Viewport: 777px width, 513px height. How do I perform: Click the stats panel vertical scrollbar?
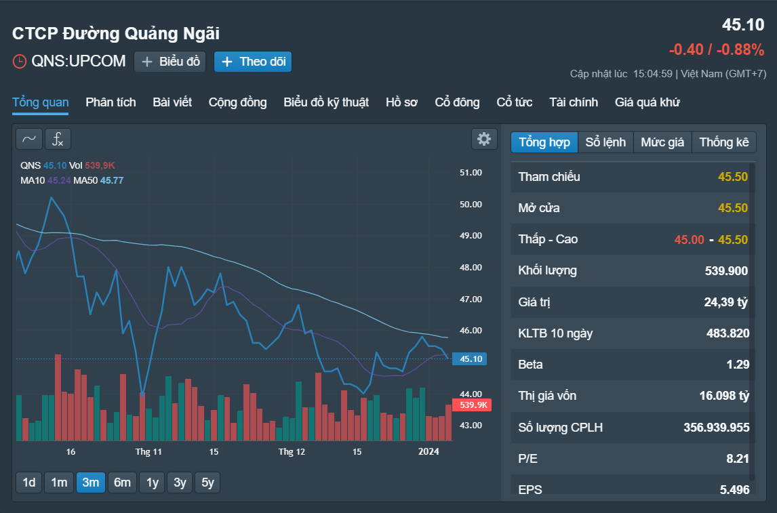pos(752,322)
